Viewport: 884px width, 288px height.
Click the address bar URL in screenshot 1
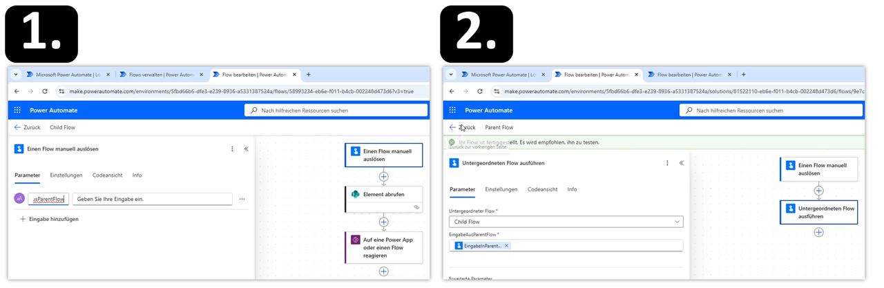(242, 91)
